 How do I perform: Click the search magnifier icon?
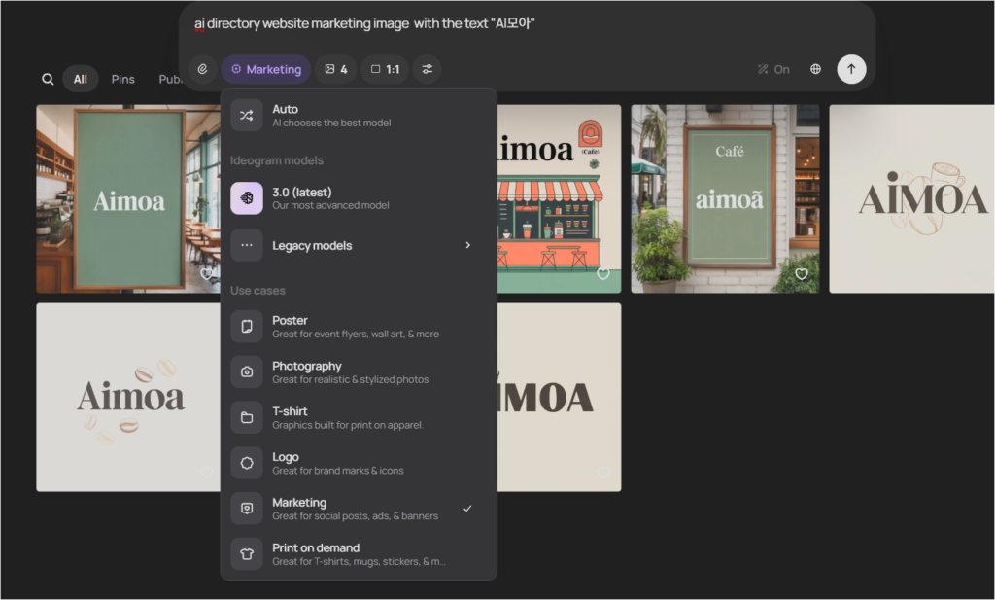coord(48,80)
